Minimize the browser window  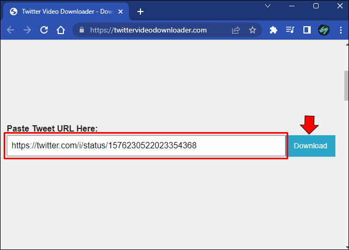pyautogui.click(x=292, y=6)
